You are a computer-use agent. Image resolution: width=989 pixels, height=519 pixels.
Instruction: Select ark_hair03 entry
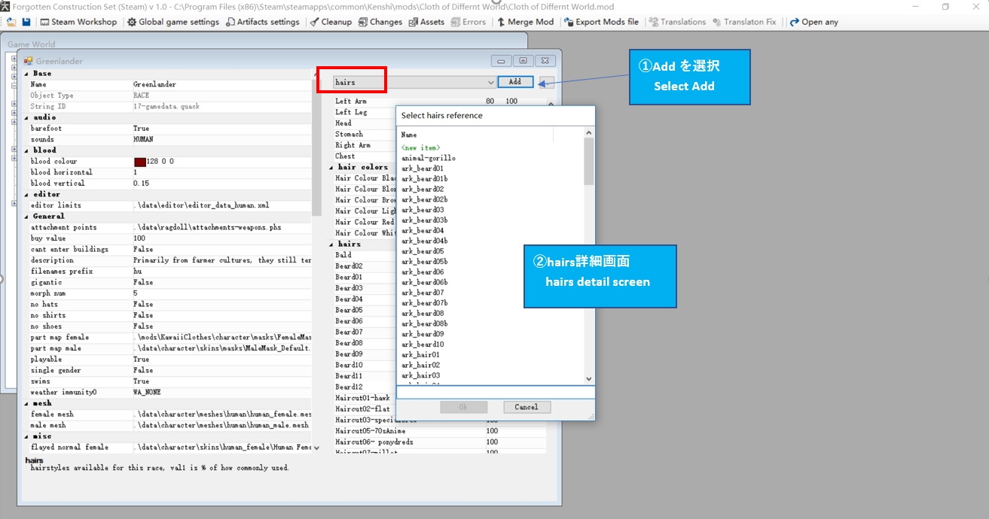click(420, 375)
